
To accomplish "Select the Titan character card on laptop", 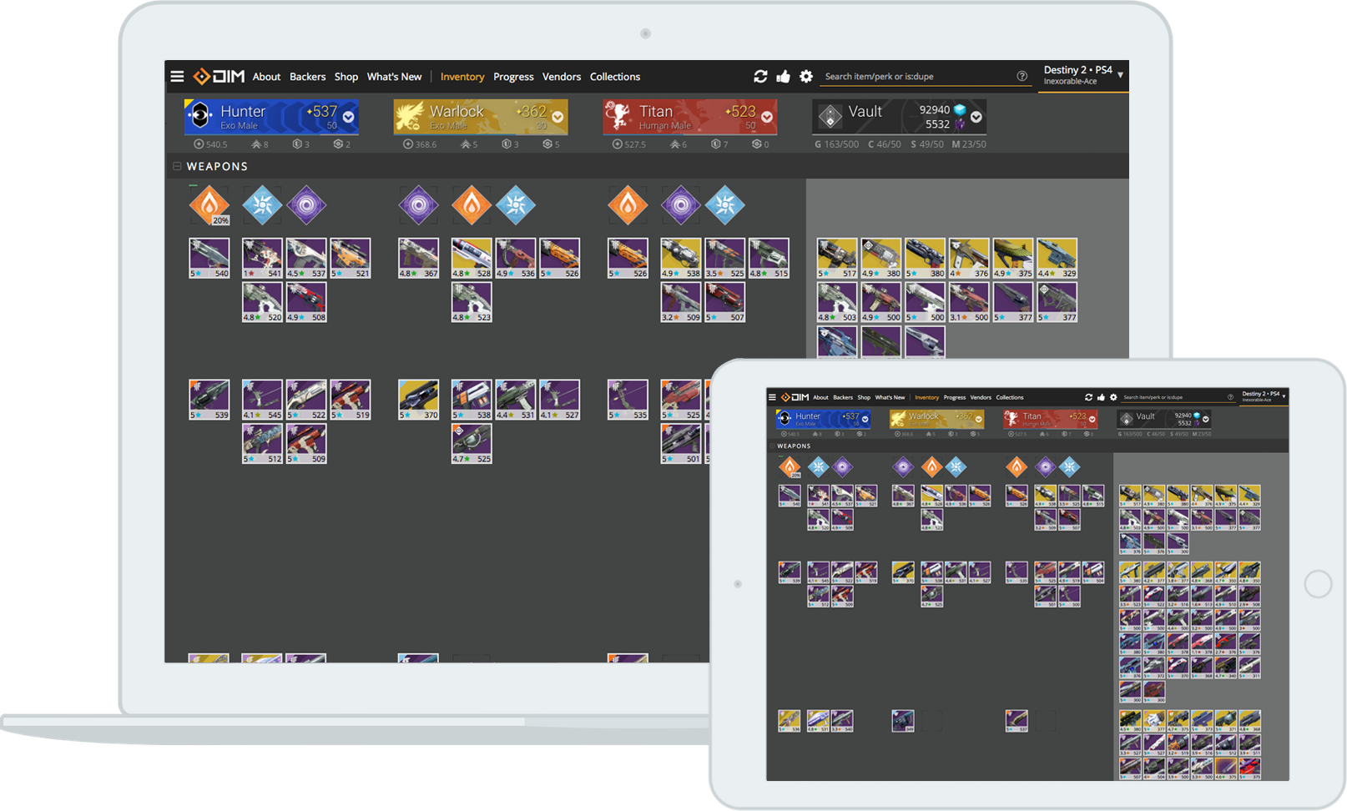I will coord(690,117).
